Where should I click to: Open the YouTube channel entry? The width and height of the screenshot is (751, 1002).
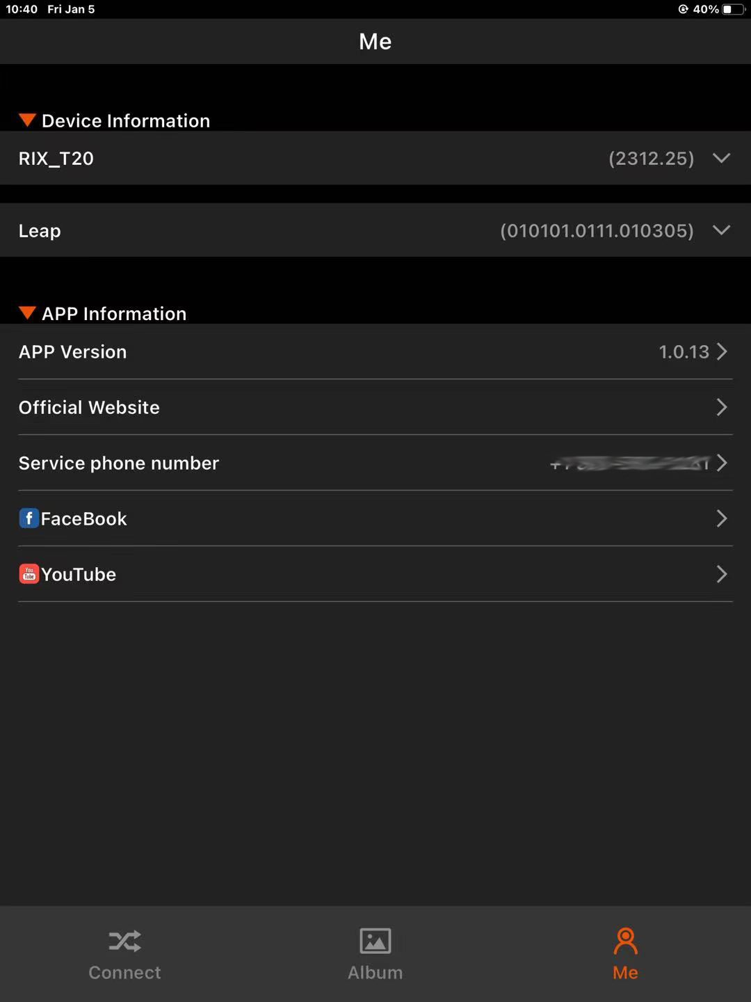(x=375, y=574)
